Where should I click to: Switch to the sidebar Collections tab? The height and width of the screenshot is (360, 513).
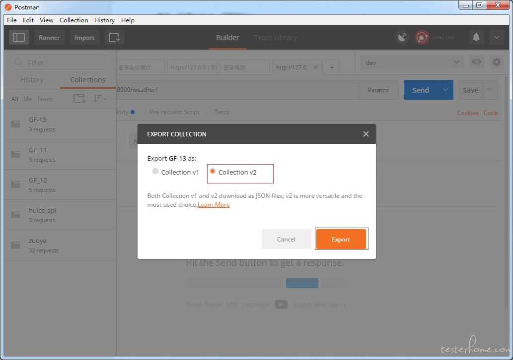88,80
